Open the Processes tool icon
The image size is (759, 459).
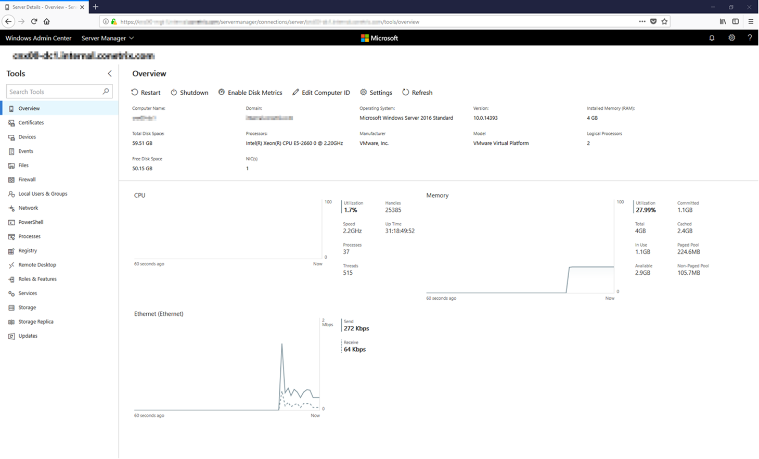point(11,237)
